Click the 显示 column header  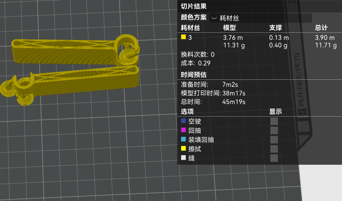tap(275, 112)
